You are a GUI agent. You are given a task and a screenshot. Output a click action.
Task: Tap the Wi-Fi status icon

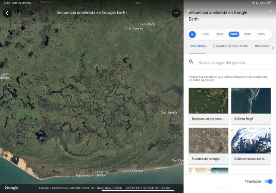coord(253,3)
